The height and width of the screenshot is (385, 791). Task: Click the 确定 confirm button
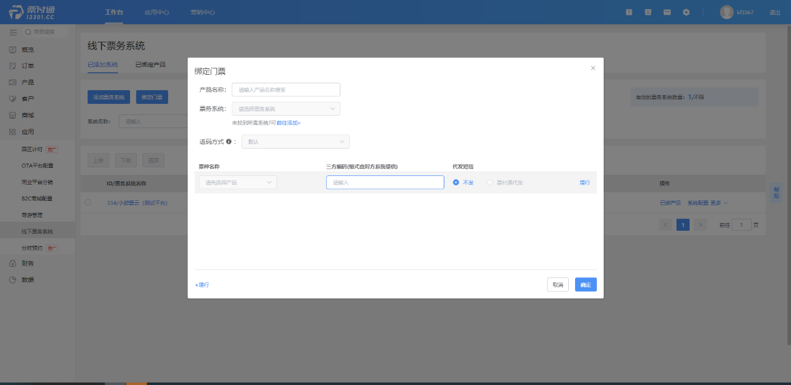click(585, 285)
